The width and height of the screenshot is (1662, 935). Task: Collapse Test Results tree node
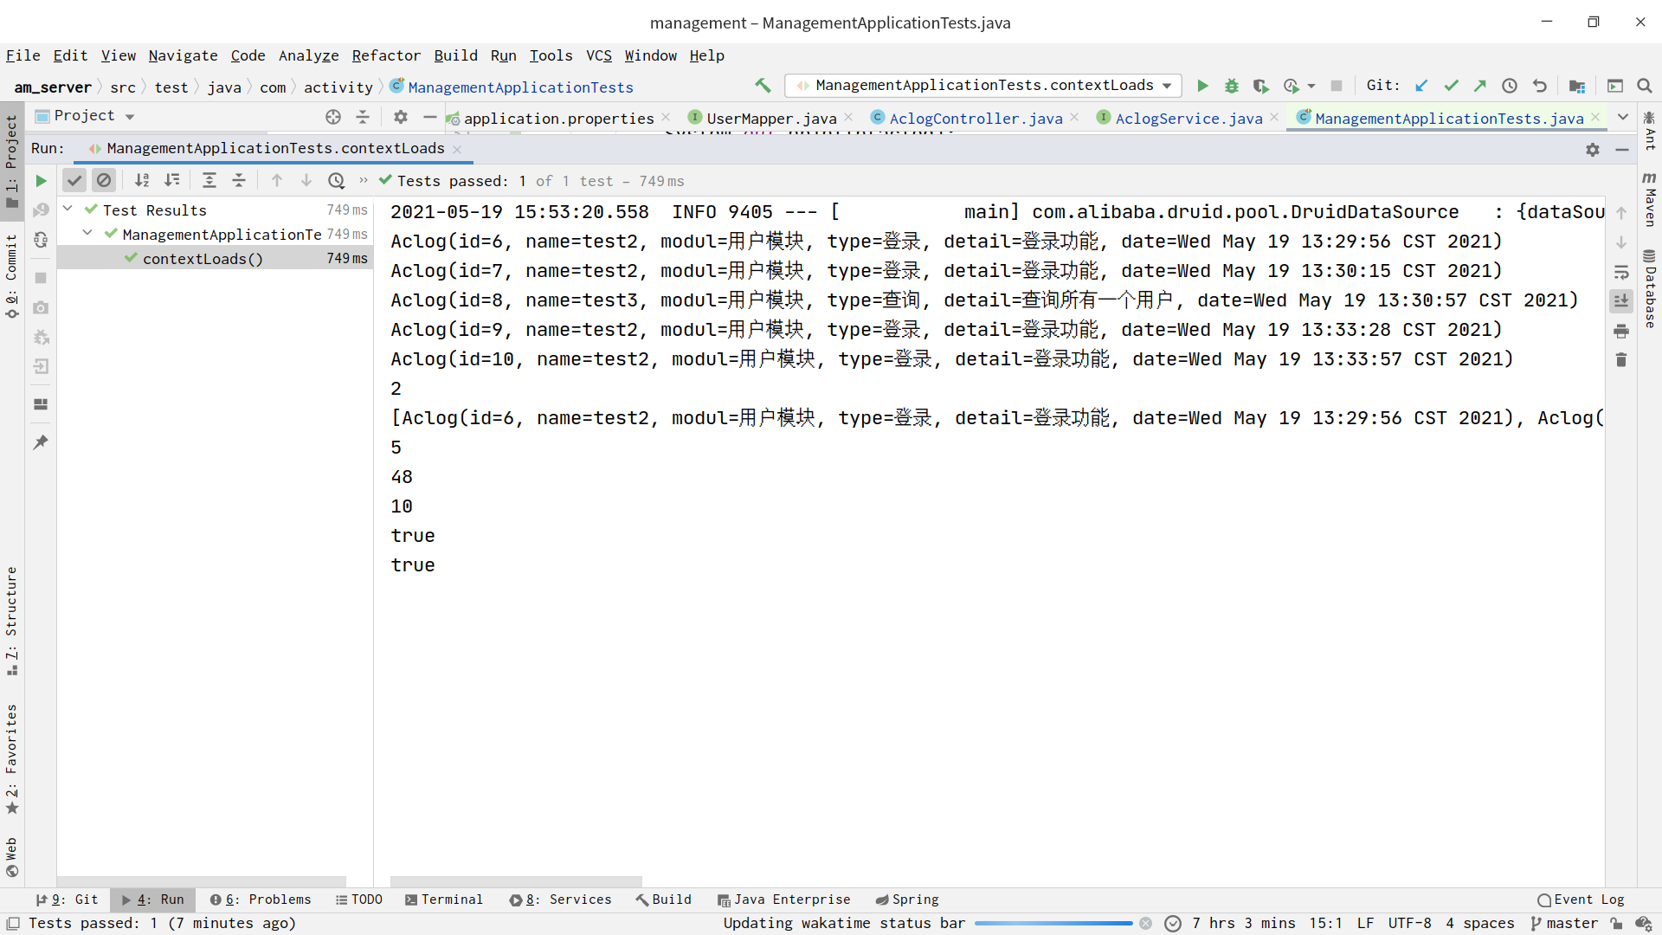[x=68, y=209]
